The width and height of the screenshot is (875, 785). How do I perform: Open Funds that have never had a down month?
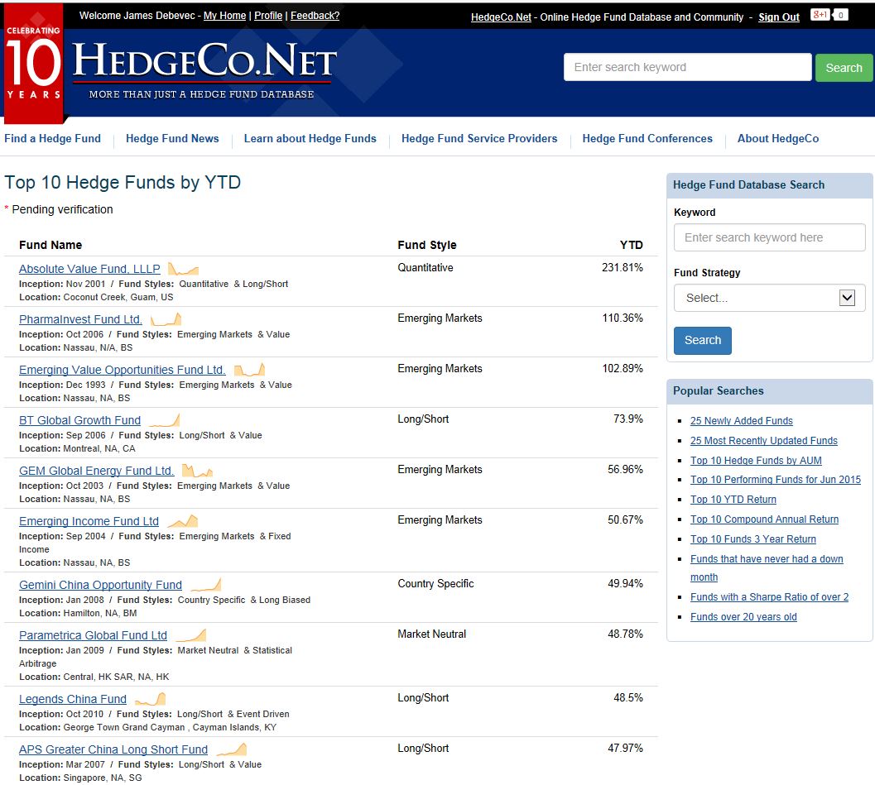pyautogui.click(x=767, y=567)
